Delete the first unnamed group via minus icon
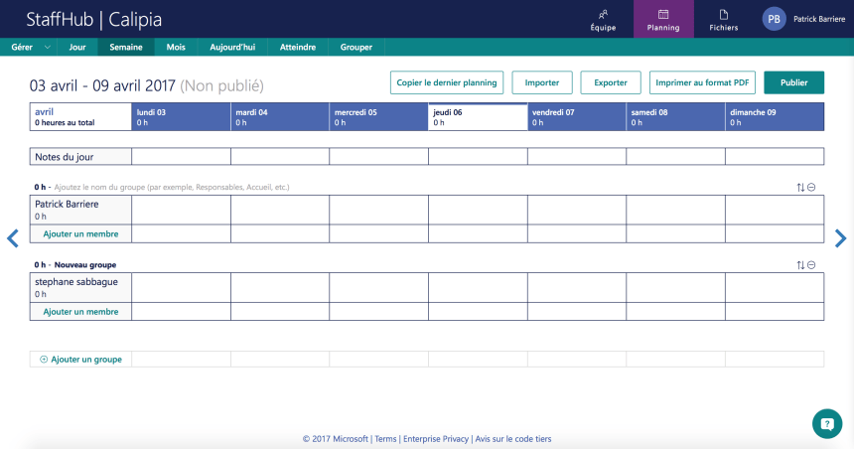Image resolution: width=854 pixels, height=449 pixels. point(811,187)
